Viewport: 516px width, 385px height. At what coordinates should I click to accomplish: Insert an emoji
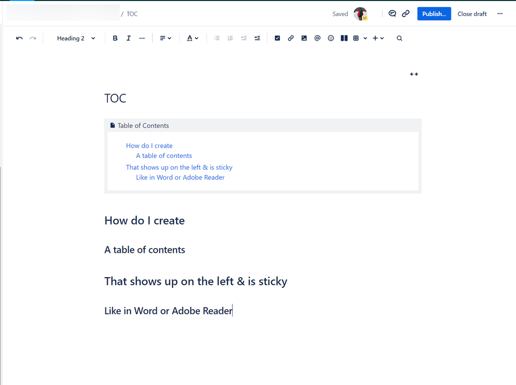point(331,38)
